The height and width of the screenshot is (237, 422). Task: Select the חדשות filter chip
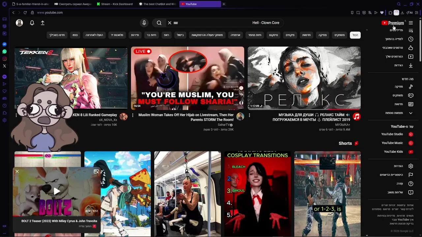coord(306,35)
